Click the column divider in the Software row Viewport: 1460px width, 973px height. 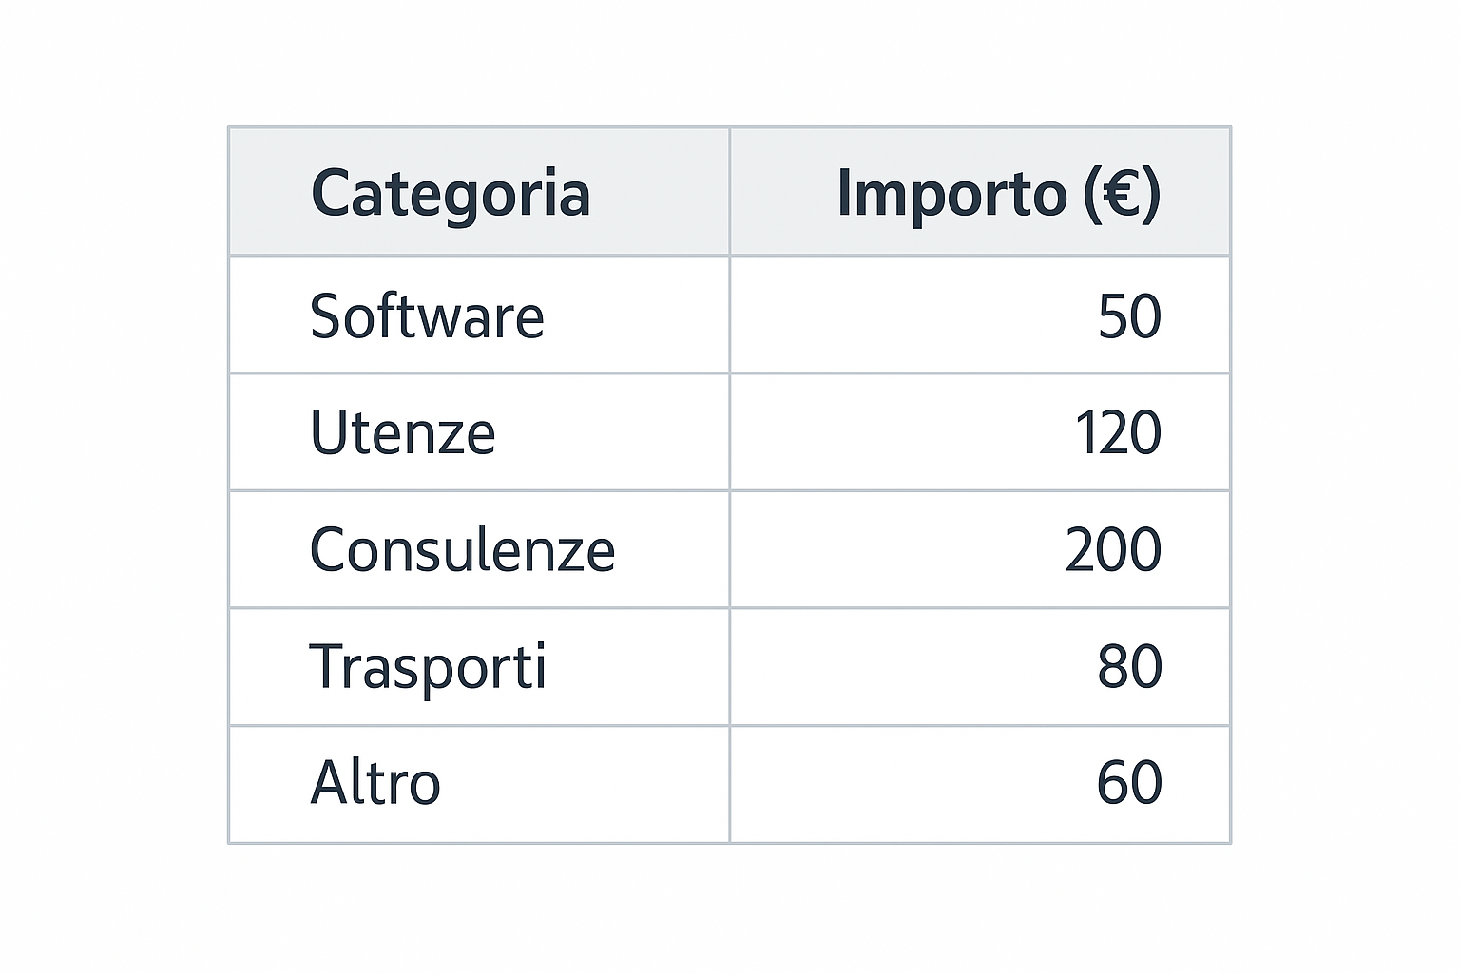[x=730, y=315]
